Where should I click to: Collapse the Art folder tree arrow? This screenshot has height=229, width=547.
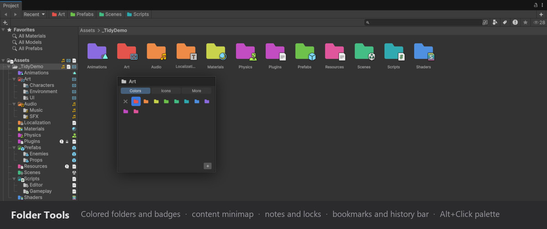(x=14, y=79)
